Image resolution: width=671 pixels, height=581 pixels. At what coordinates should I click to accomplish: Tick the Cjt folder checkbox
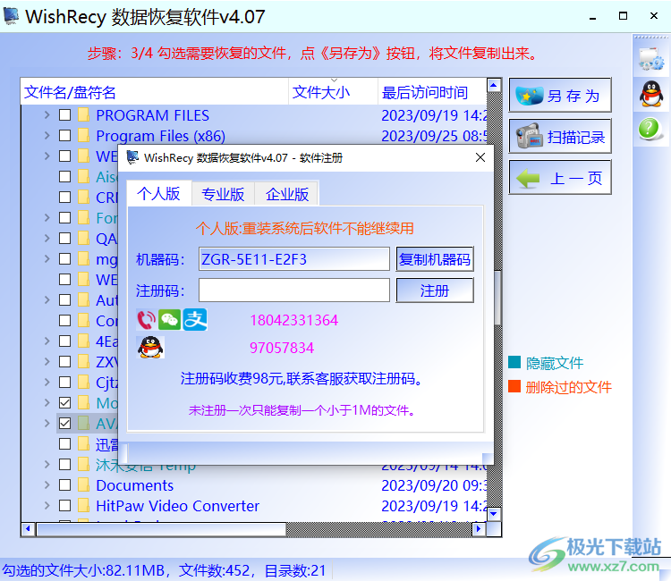tap(64, 383)
